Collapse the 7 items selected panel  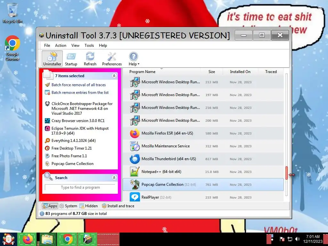click(x=114, y=76)
